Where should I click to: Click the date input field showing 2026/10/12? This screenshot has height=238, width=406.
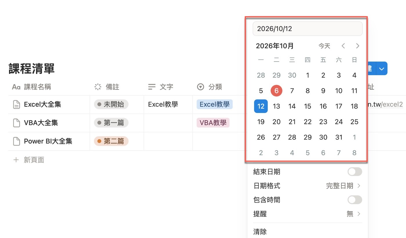point(308,29)
